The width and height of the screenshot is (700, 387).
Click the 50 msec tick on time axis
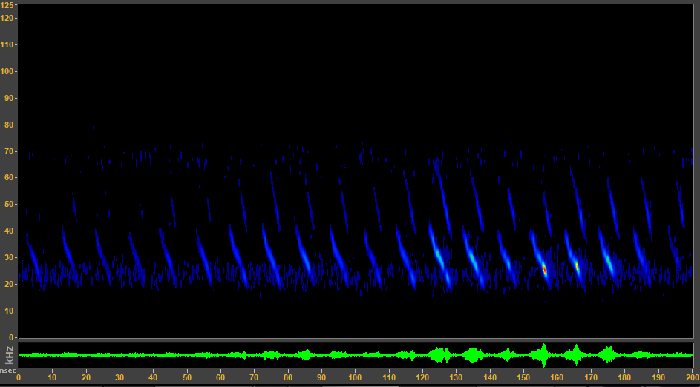point(187,377)
